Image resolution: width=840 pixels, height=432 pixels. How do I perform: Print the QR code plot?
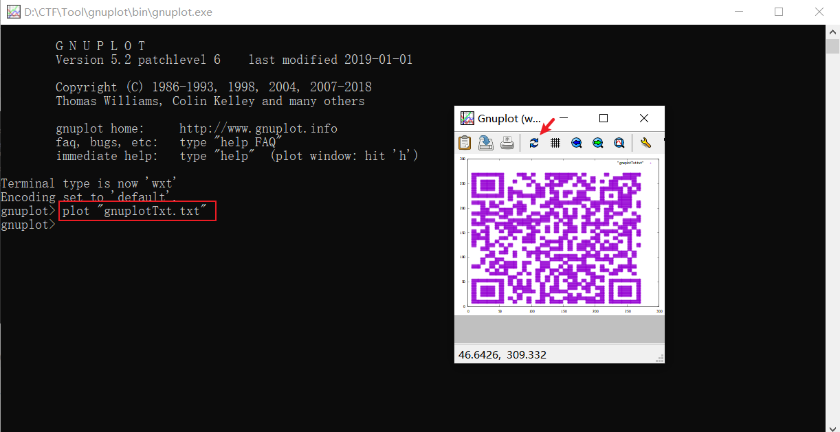[507, 142]
